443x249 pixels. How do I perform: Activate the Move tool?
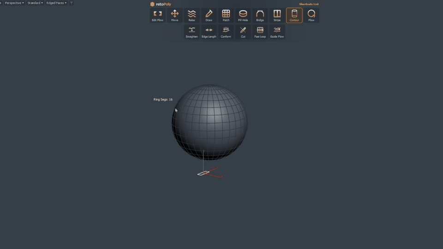tap(174, 16)
